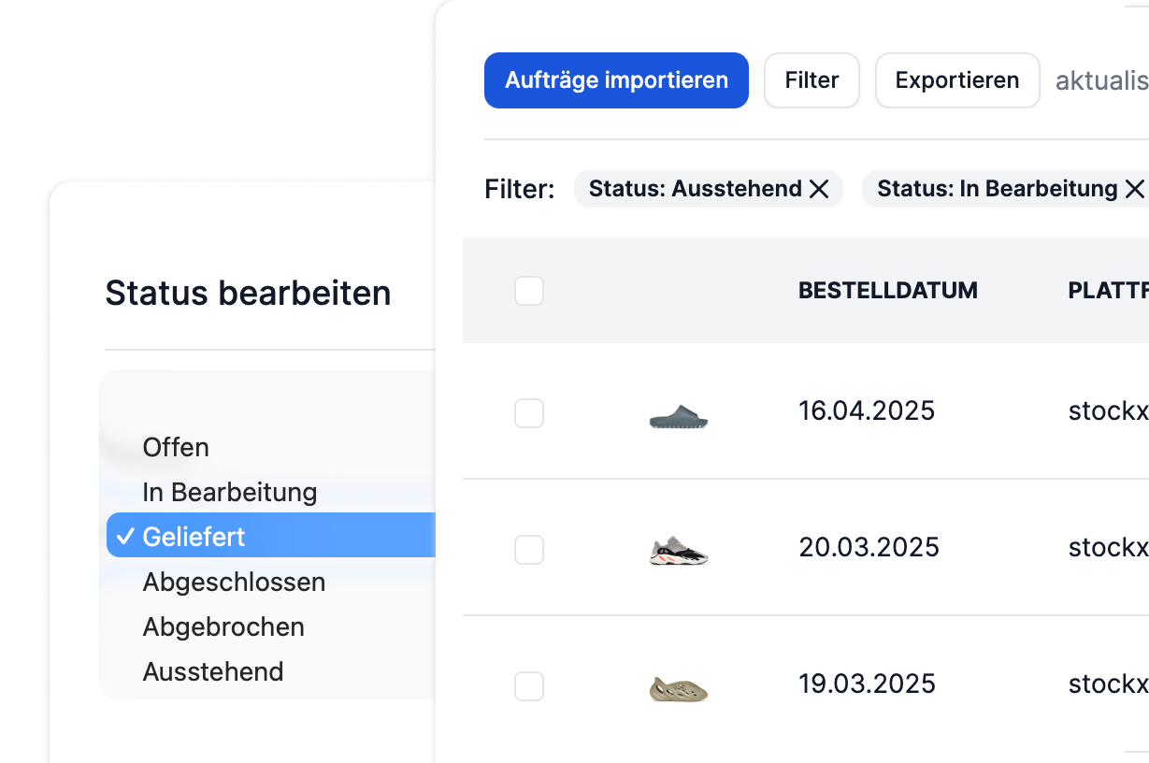The image size is (1149, 763).
Task: Click the aktualisieren text link
Action: [1101, 81]
